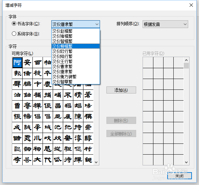The width and height of the screenshot is (199, 185).
Task: Select the character 不 in available characters
Action: click(x=68, y=95)
